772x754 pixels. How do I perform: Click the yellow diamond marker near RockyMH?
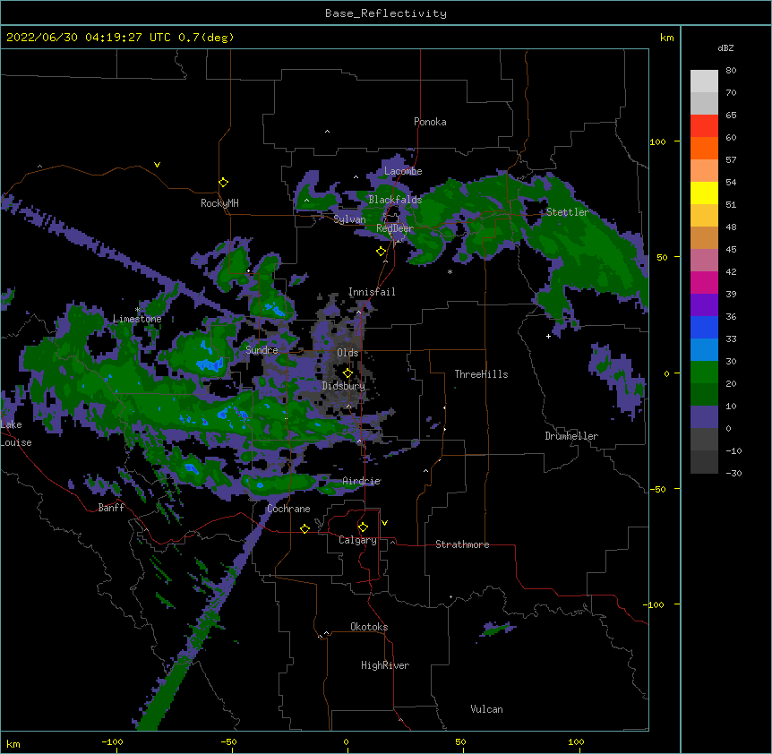223,183
